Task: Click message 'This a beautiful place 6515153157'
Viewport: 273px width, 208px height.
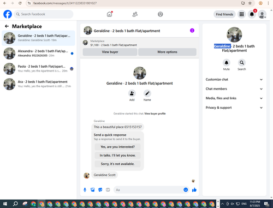Action: click(x=117, y=127)
